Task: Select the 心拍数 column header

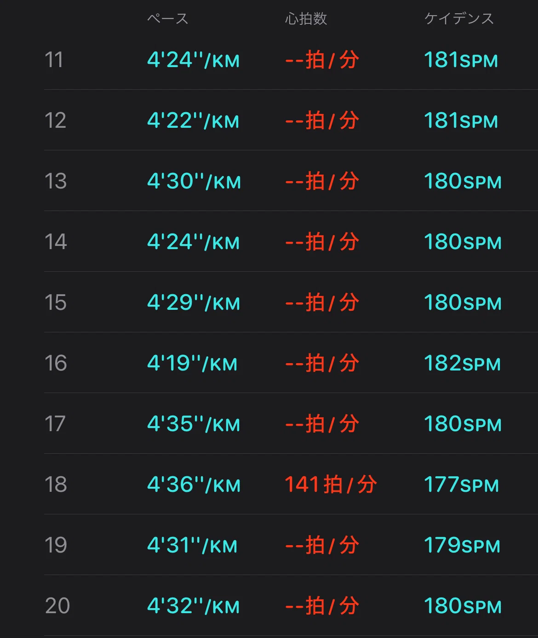Action: (306, 18)
